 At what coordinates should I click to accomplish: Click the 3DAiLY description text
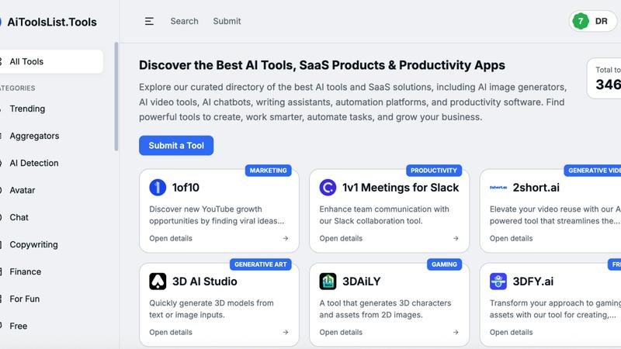tap(385, 309)
